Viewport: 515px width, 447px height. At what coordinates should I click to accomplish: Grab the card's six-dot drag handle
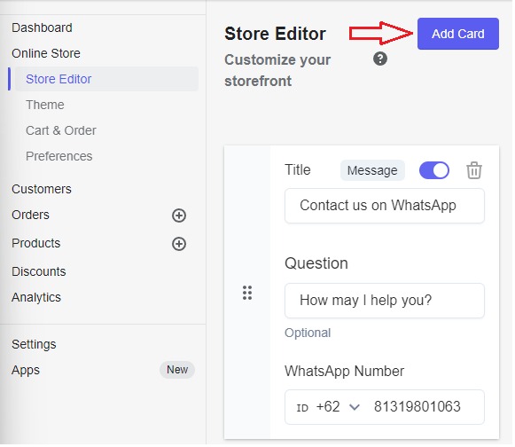(248, 294)
